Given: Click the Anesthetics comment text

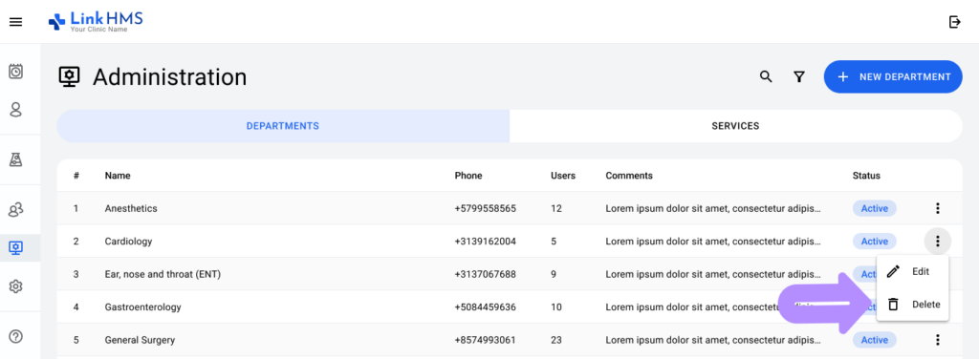Looking at the screenshot, I should click(x=713, y=208).
